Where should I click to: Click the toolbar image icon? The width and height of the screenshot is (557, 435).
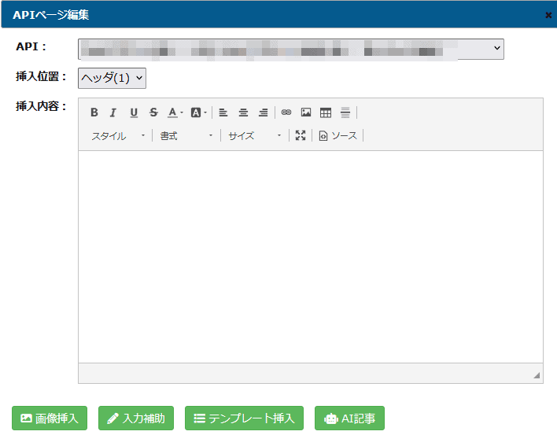[306, 112]
